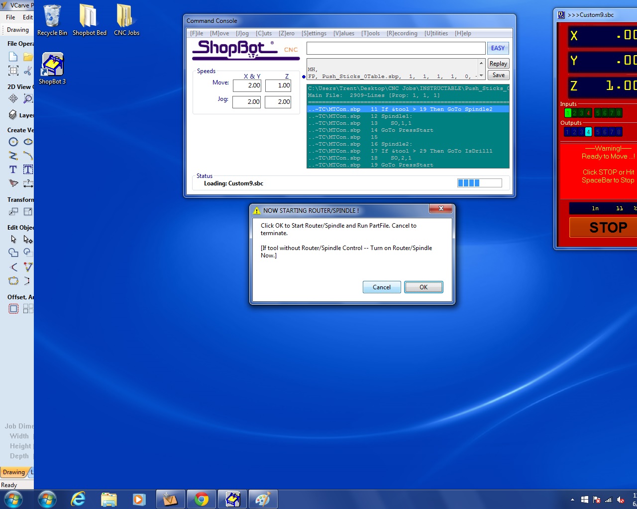This screenshot has height=509, width=637.
Task: Click the Move Z speed field showing 1.00
Action: pyautogui.click(x=278, y=85)
